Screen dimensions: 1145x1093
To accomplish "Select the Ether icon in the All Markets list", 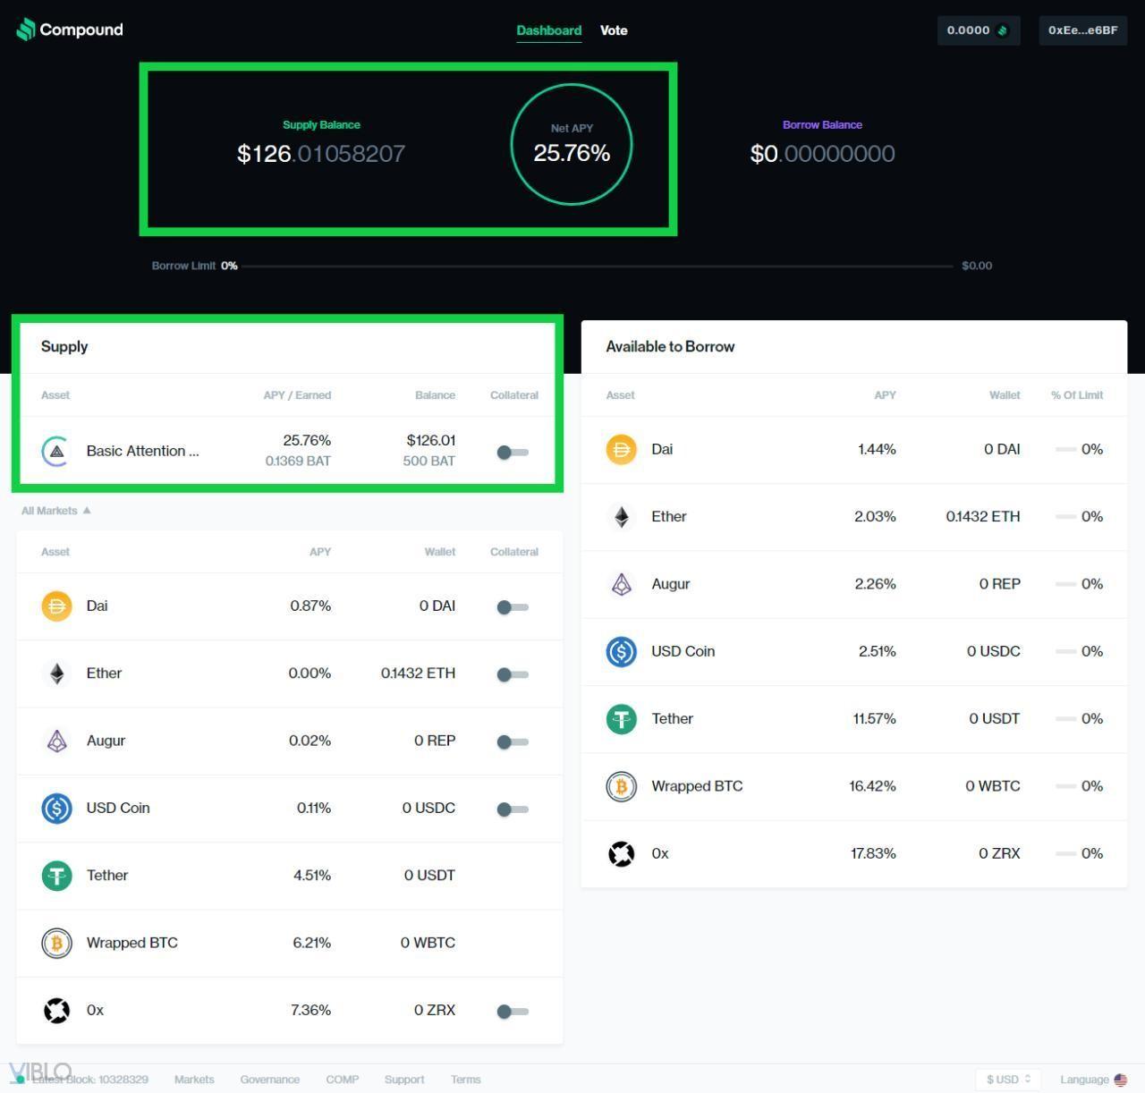I will (x=56, y=674).
